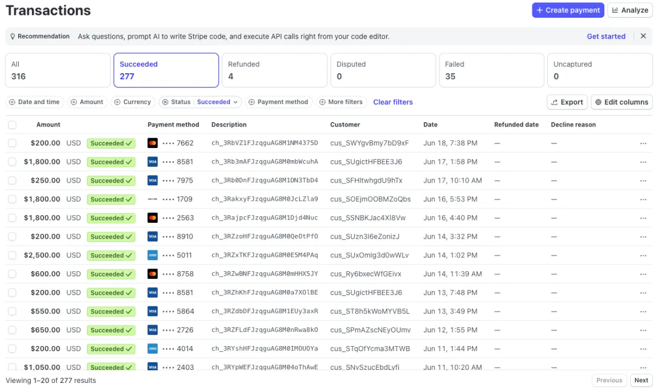Click the Date column header
Image resolution: width=660 pixels, height=389 pixels.
(431, 125)
